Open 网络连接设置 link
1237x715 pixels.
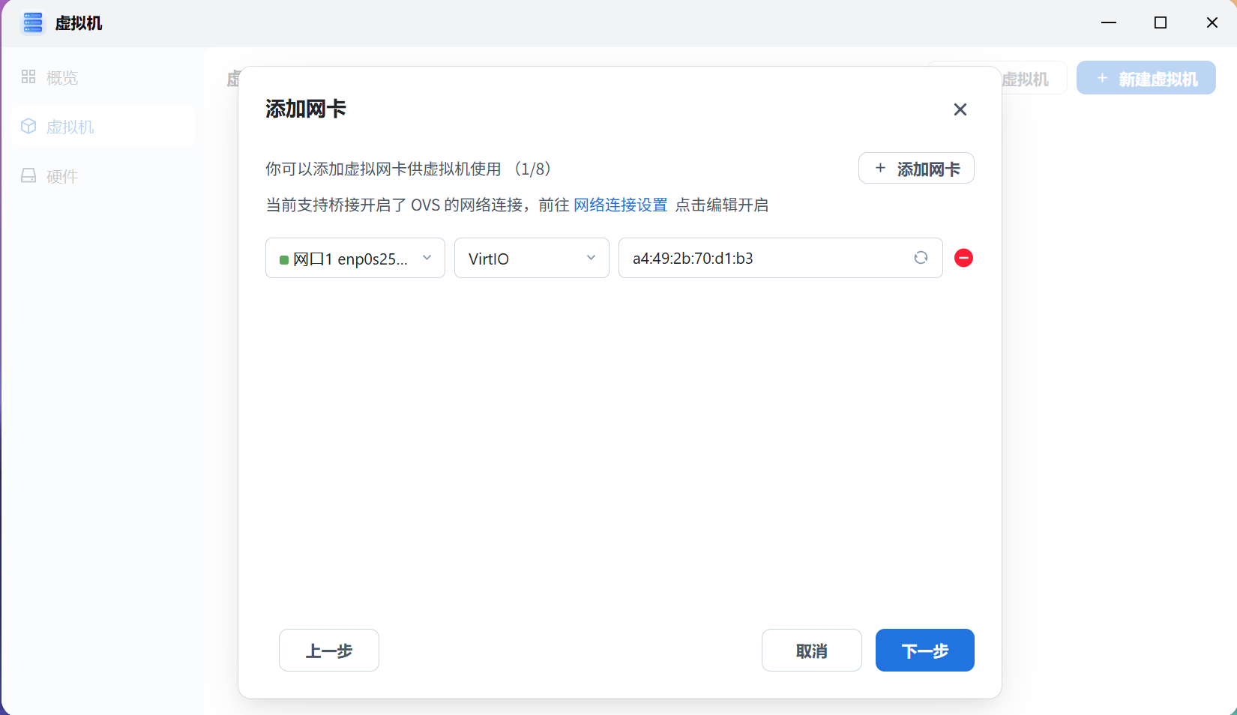[x=620, y=205]
